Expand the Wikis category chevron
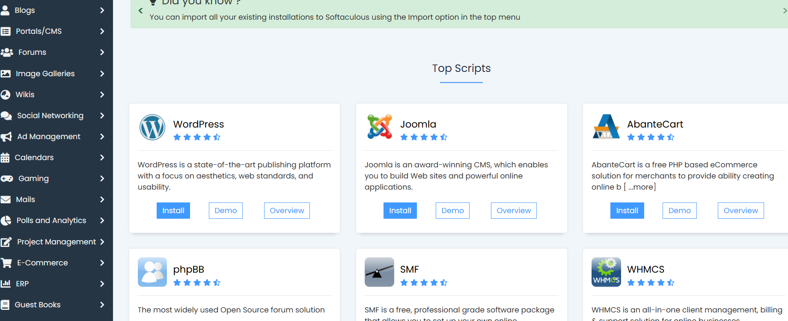 [102, 95]
